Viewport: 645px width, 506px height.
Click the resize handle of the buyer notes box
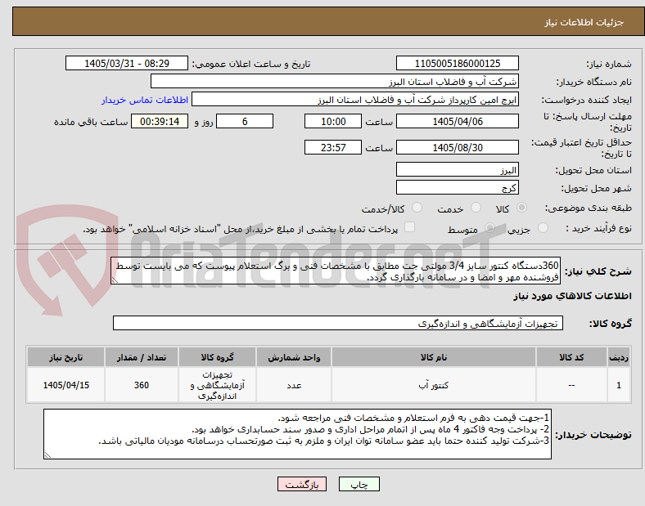tap(47, 455)
